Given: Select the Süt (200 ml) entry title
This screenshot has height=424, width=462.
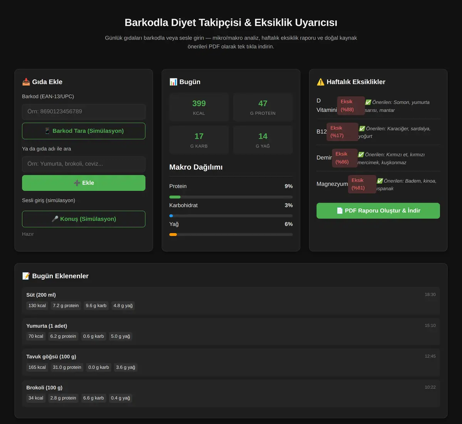Looking at the screenshot, I should (x=41, y=295).
